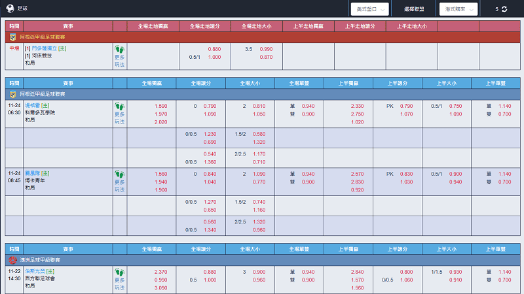This screenshot has height=294, width=524.
Task: Open 選擇聯盟 league selector
Action: click(x=414, y=9)
